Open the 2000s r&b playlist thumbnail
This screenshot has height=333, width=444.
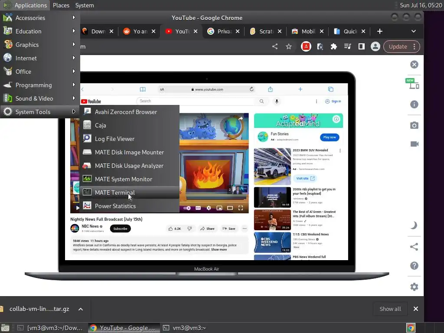pos(272,197)
